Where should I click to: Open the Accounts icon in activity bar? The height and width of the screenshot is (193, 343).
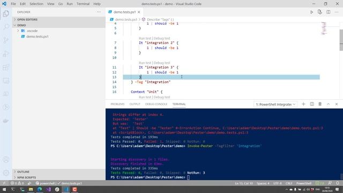coord(6,160)
